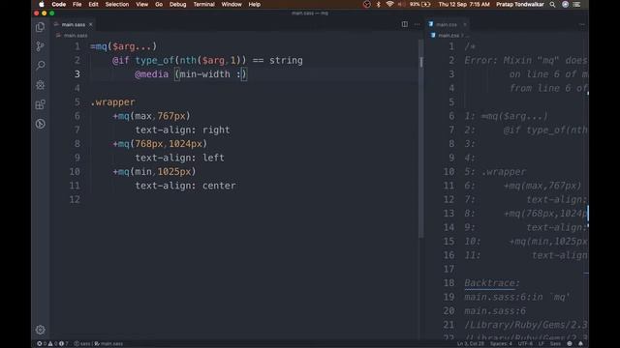Screen dimensions: 620x348
Task: Change end of line via LF
Action: pyautogui.click(x=541, y=344)
